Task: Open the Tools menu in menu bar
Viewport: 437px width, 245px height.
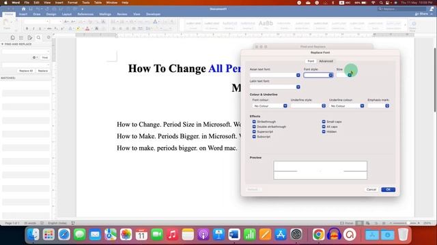Action: pos(86,3)
